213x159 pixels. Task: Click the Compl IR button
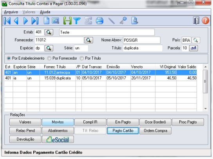pyautogui.click(x=90, y=122)
